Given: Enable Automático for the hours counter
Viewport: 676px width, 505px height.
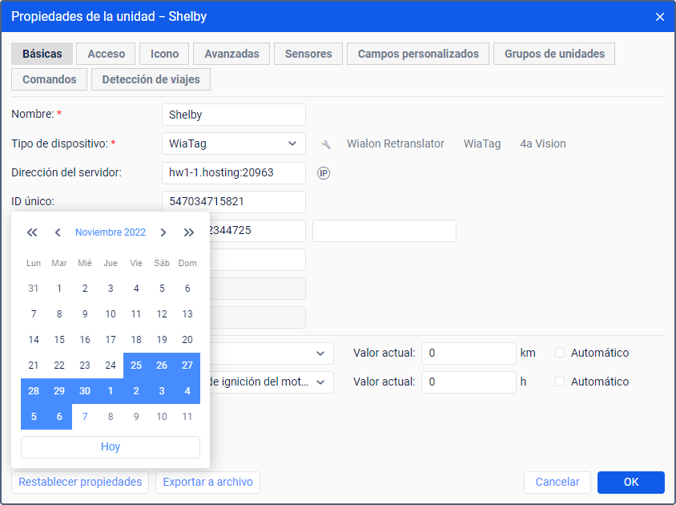Looking at the screenshot, I should tap(561, 382).
